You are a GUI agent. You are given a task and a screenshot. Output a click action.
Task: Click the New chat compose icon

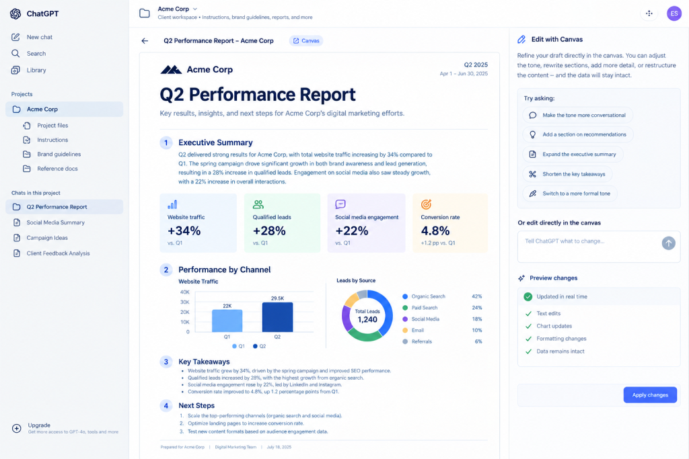point(15,38)
